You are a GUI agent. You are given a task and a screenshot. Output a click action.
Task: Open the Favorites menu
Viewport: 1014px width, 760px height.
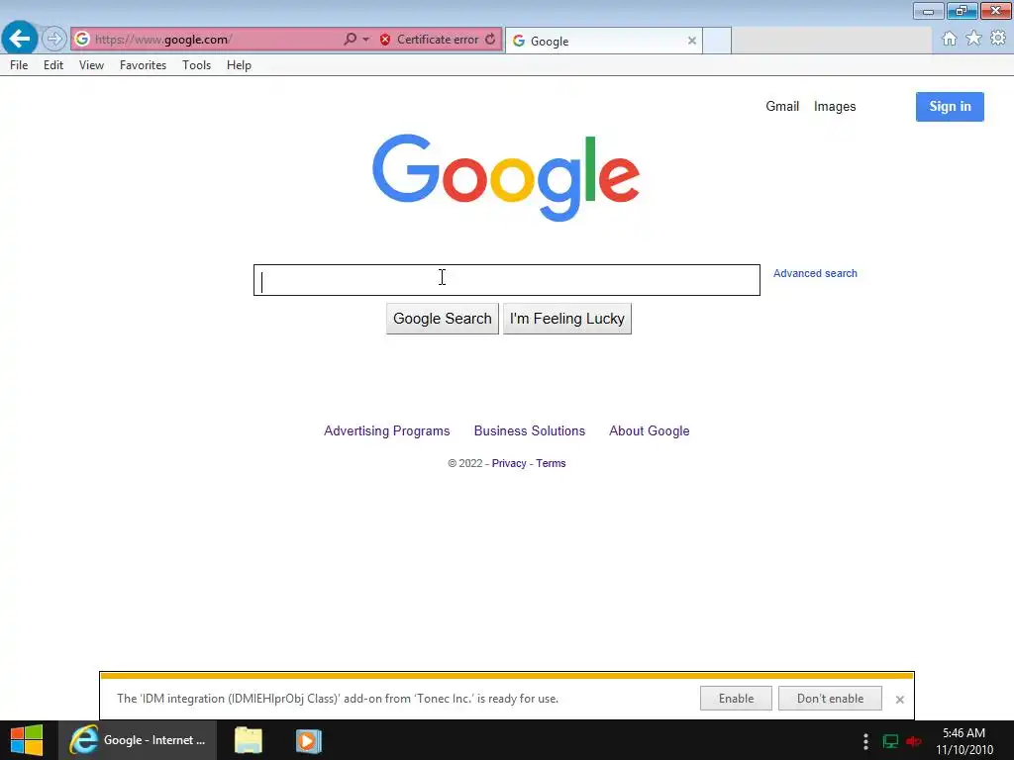click(x=143, y=65)
